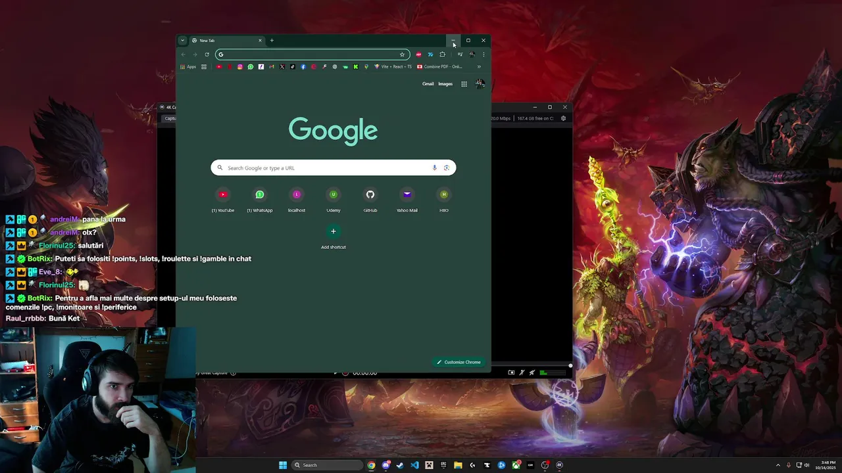This screenshot has height=473, width=842.
Task: Click the Apps shortcut in bookmarks bar
Action: pos(188,66)
